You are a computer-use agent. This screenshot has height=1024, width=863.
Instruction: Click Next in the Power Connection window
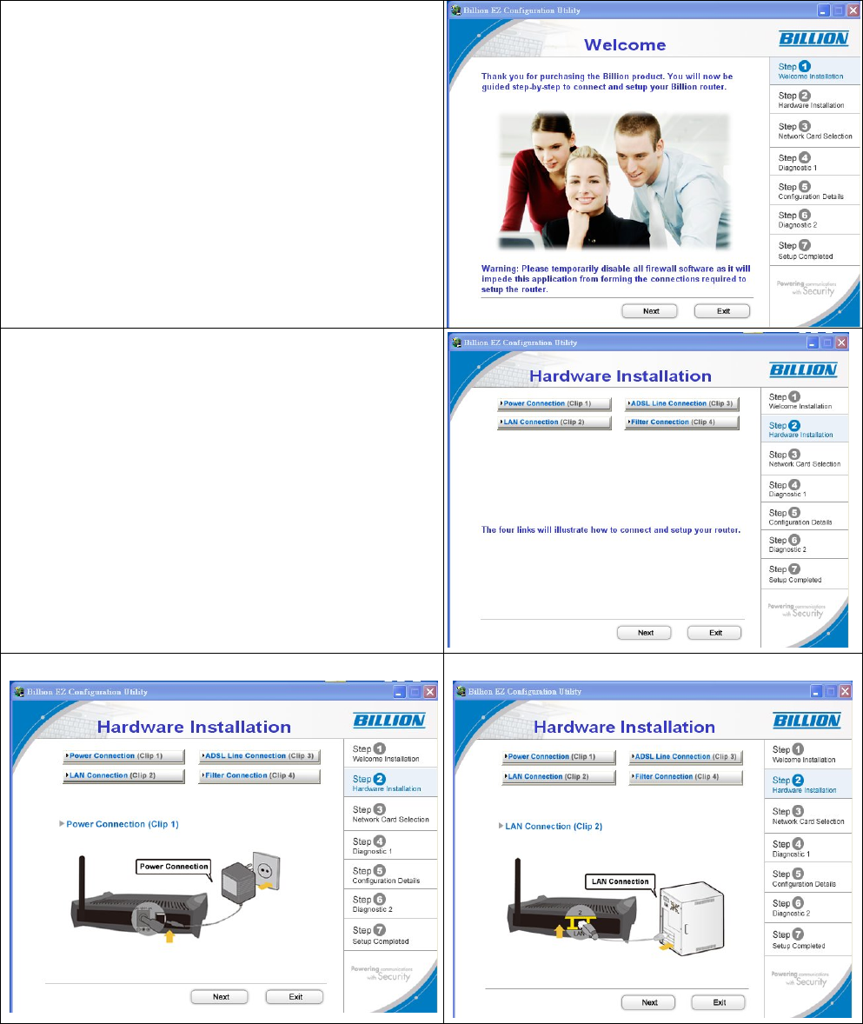pos(220,996)
